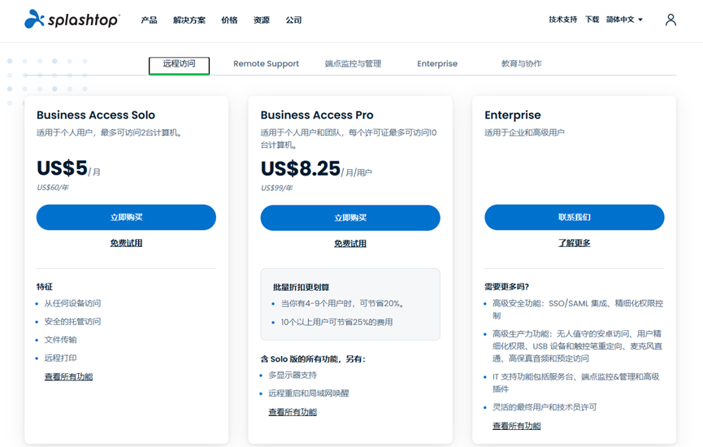The width and height of the screenshot is (703, 447).
Task: Click the Enterprise card heading
Action: point(513,115)
